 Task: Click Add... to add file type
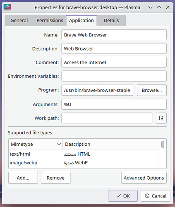tap(23, 178)
